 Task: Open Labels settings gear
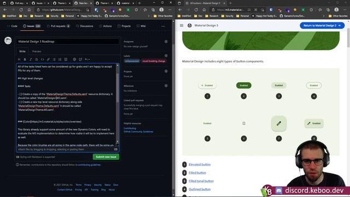pos(166,56)
